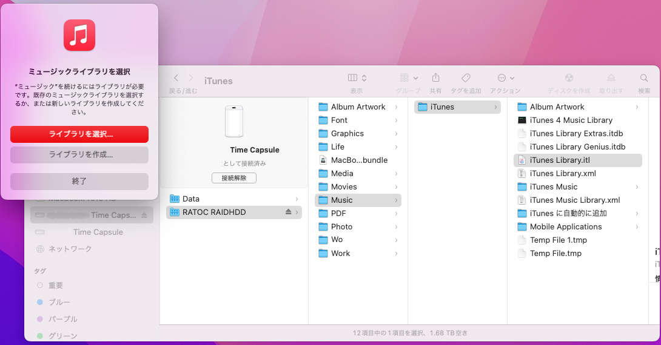
Task: Click the 取り出す eject toolbar icon
Action: 611,78
